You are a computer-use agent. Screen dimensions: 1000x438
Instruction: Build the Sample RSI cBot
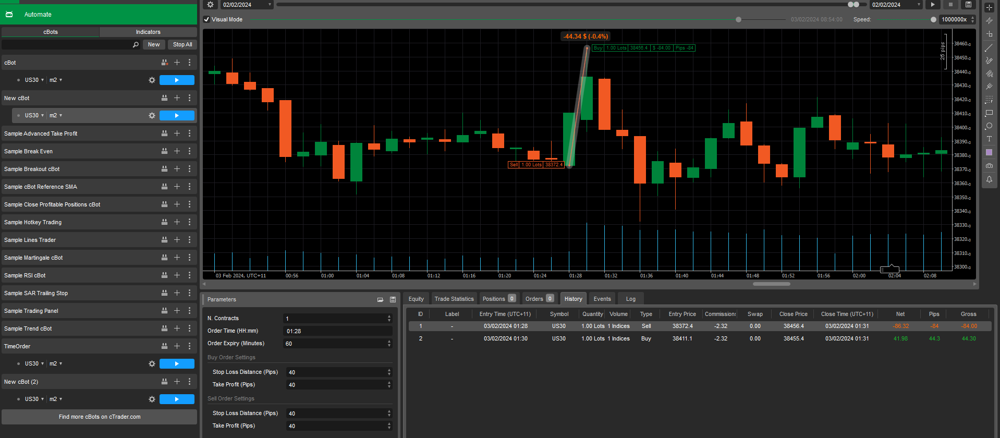(x=164, y=275)
